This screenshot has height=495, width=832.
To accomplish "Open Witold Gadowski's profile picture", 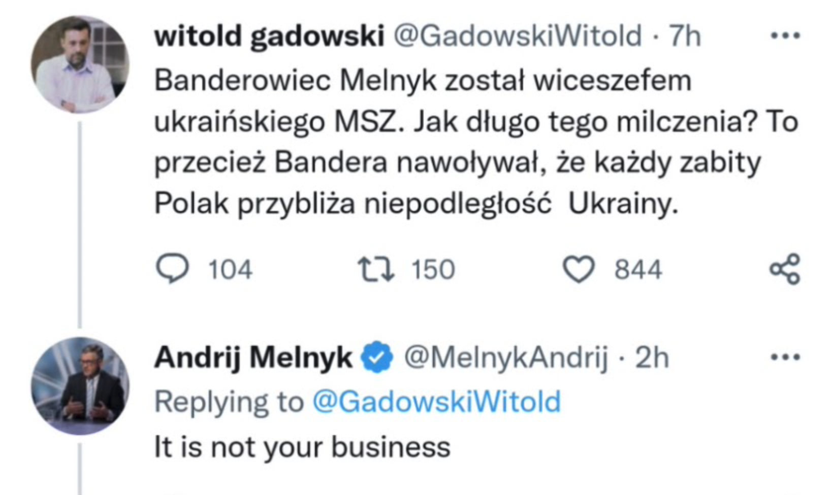I will pyautogui.click(x=80, y=64).
